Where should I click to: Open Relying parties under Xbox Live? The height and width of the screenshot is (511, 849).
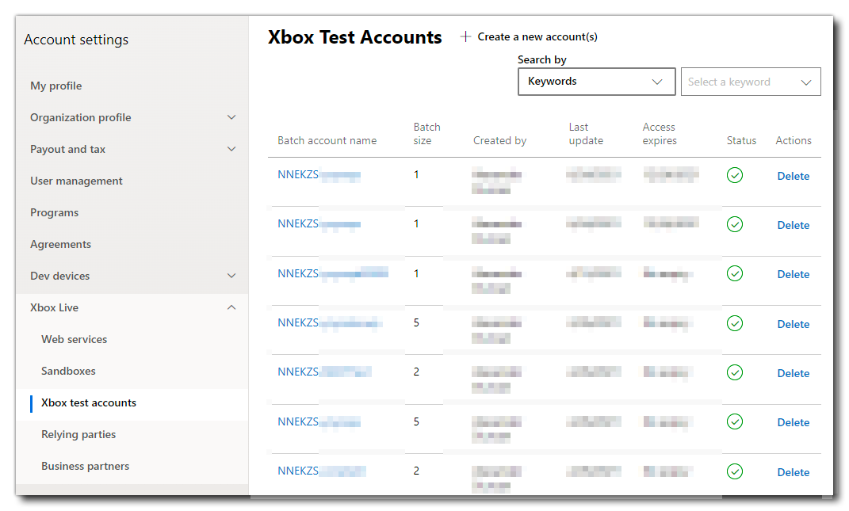(78, 434)
